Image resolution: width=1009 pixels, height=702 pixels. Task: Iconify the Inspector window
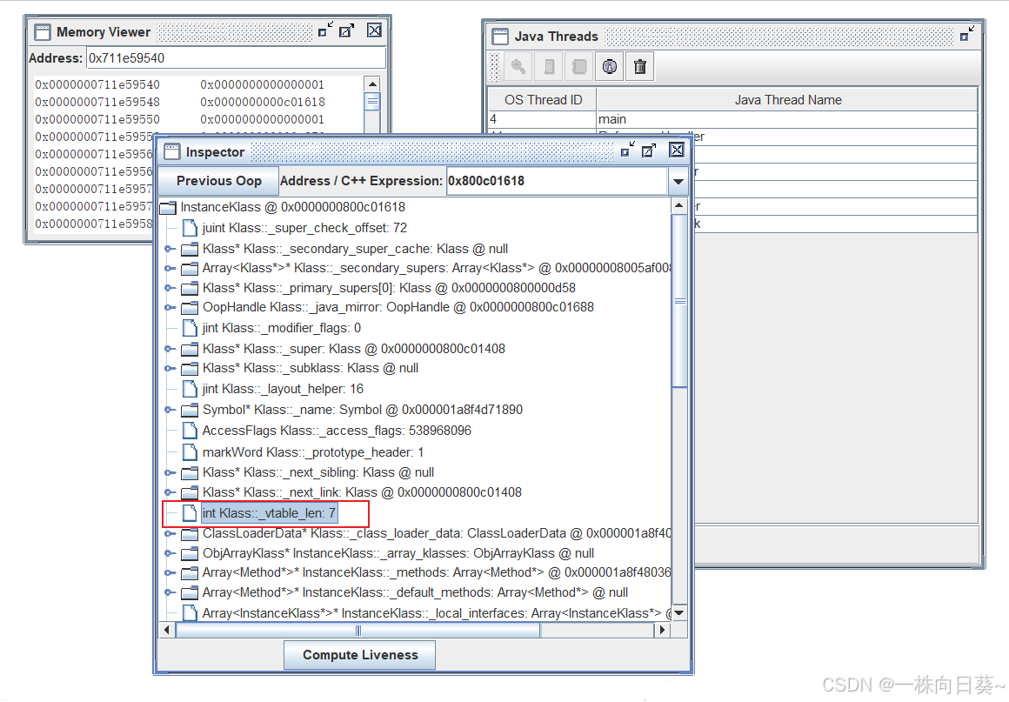point(628,150)
